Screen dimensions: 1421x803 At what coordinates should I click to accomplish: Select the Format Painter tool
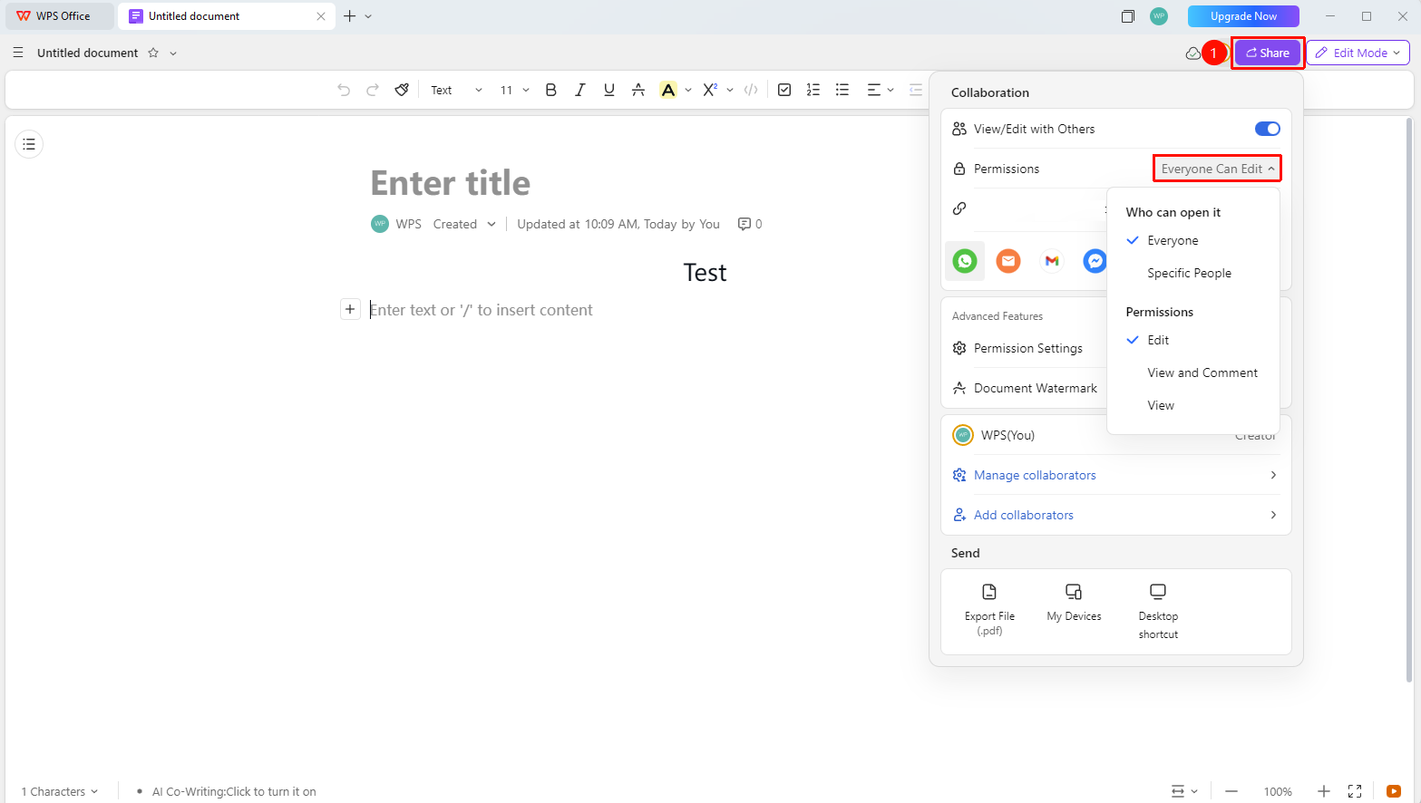[x=402, y=90]
